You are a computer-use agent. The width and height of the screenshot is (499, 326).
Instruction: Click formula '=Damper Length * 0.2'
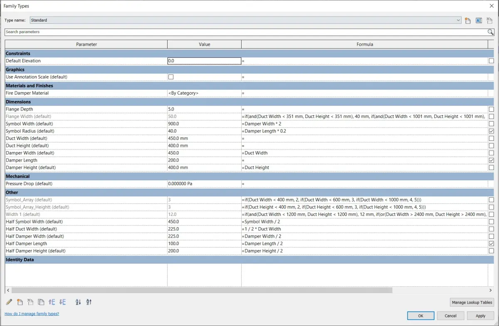(264, 131)
